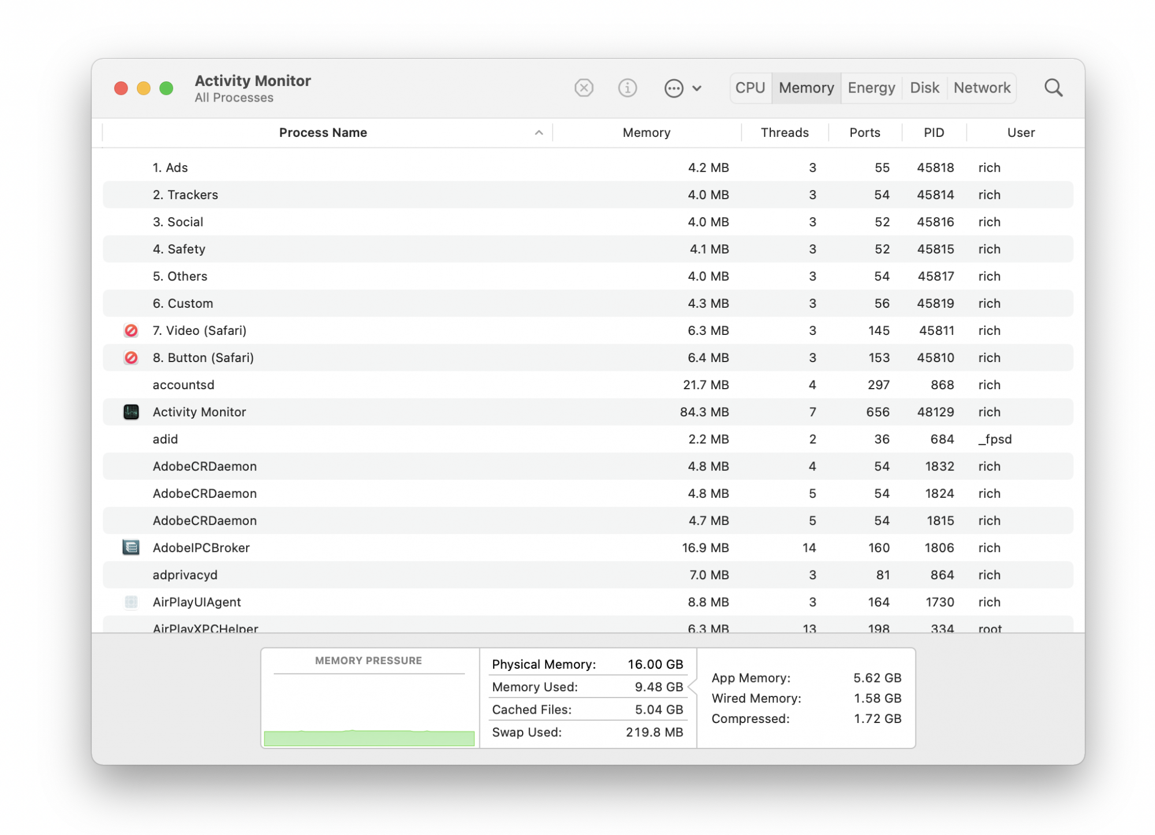Viewport: 1155px width, 835px height.
Task: Click the Cached Files 5.04 GB entry
Action: coord(587,709)
